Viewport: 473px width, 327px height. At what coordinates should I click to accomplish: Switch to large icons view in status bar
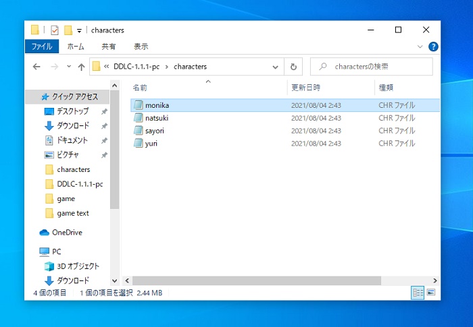tap(431, 293)
